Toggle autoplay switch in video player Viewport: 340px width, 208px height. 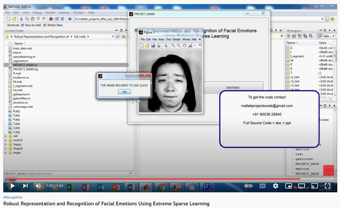pyautogui.click(x=248, y=186)
